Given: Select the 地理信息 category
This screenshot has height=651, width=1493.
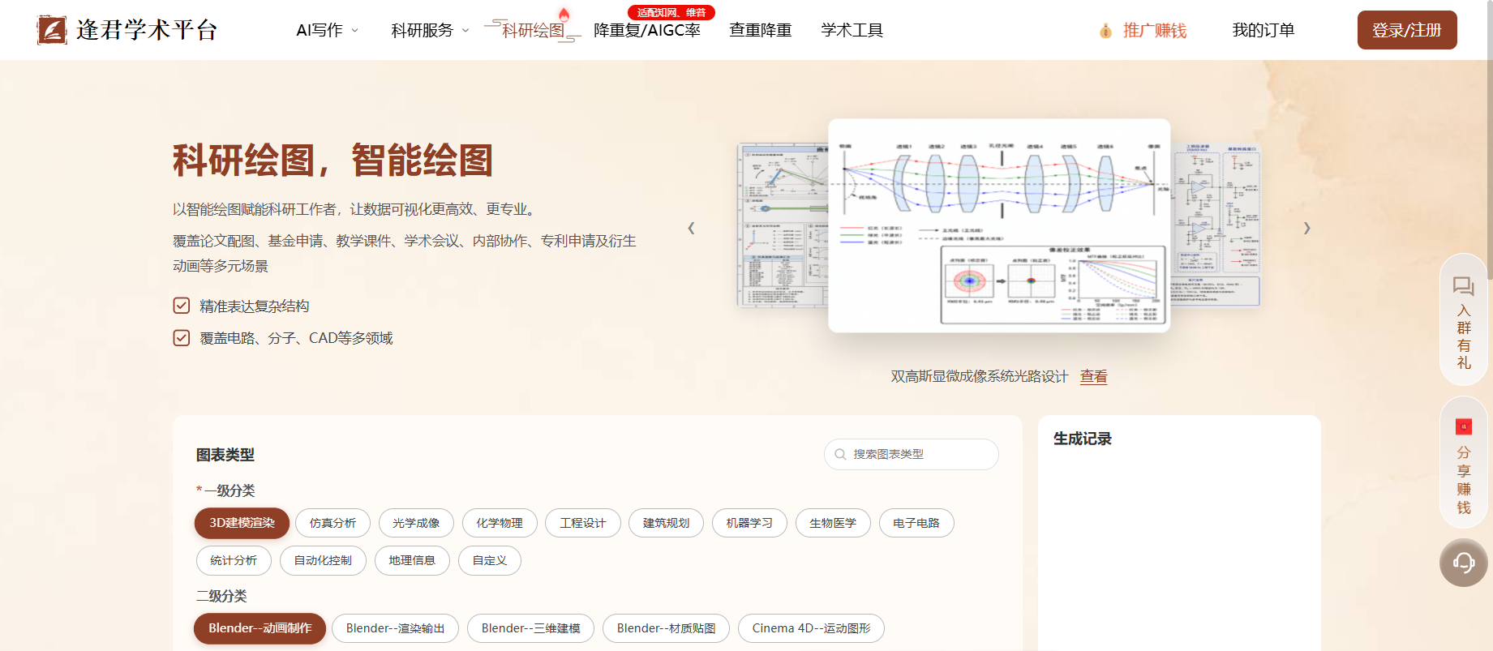Looking at the screenshot, I should 412,560.
